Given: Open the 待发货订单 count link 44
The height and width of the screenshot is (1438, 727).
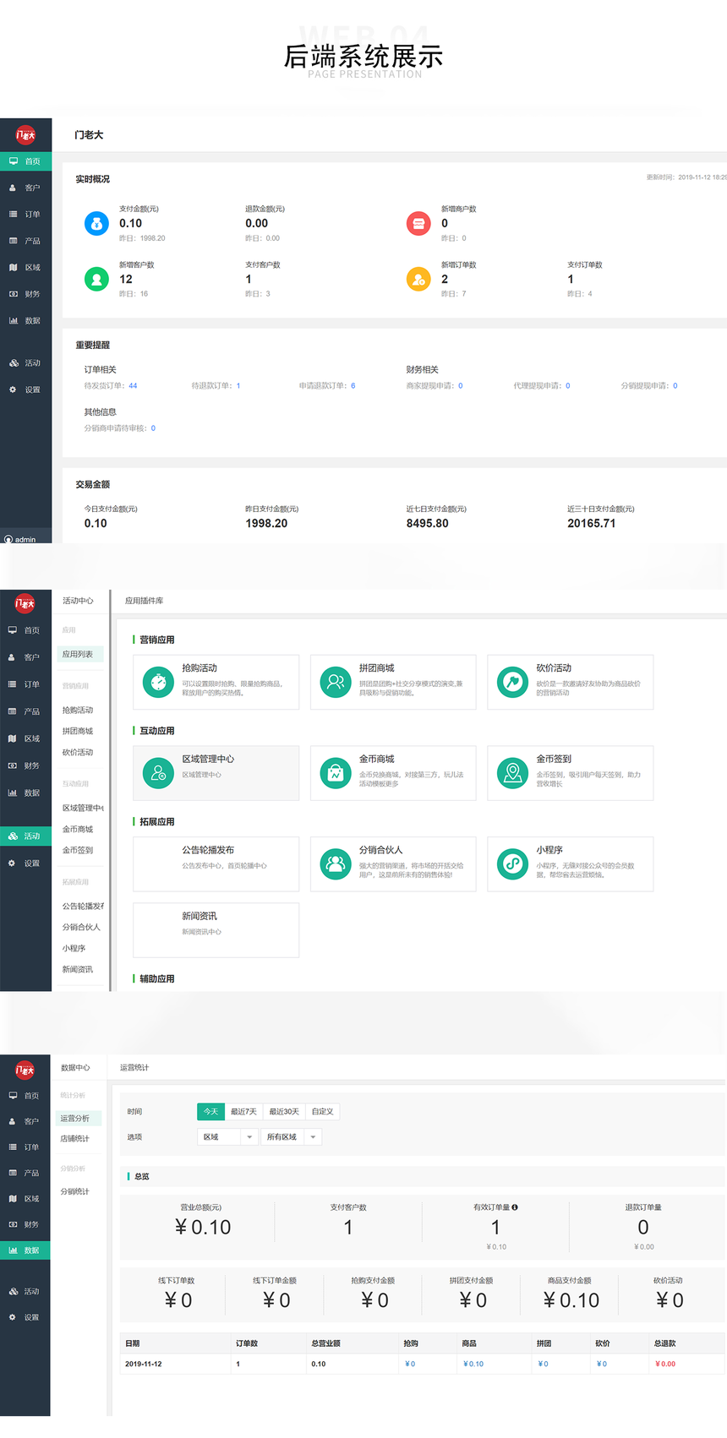Looking at the screenshot, I should point(133,386).
